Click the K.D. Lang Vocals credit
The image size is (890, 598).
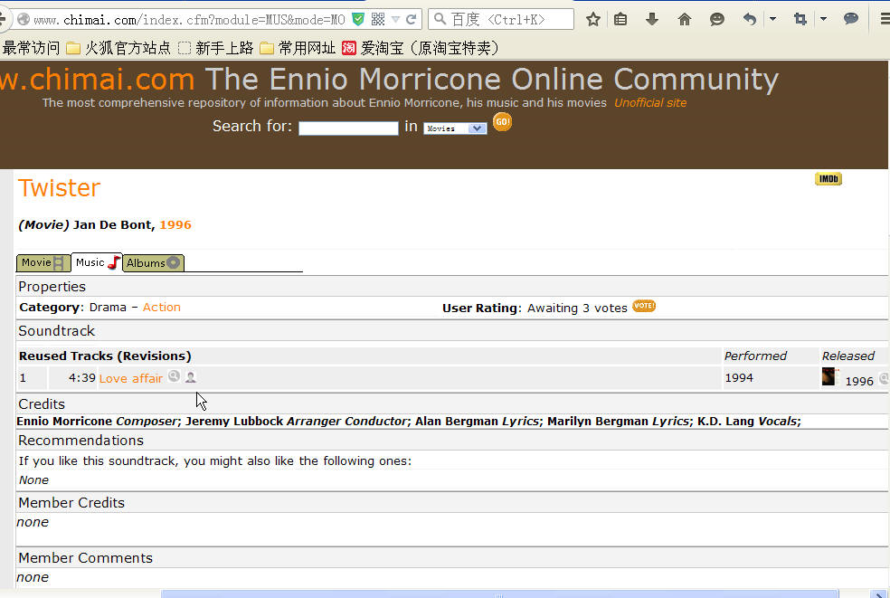(747, 422)
